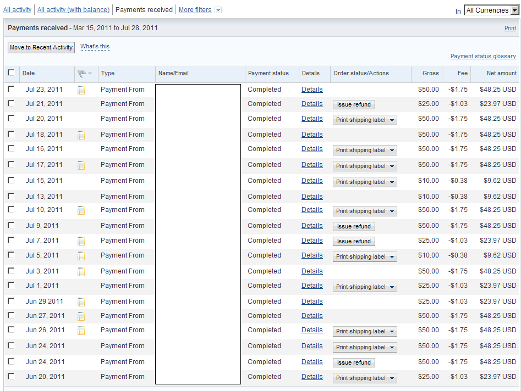521x391 pixels.
Task: Issue refund for second Jun 24, 2011 payment
Action: point(354,362)
